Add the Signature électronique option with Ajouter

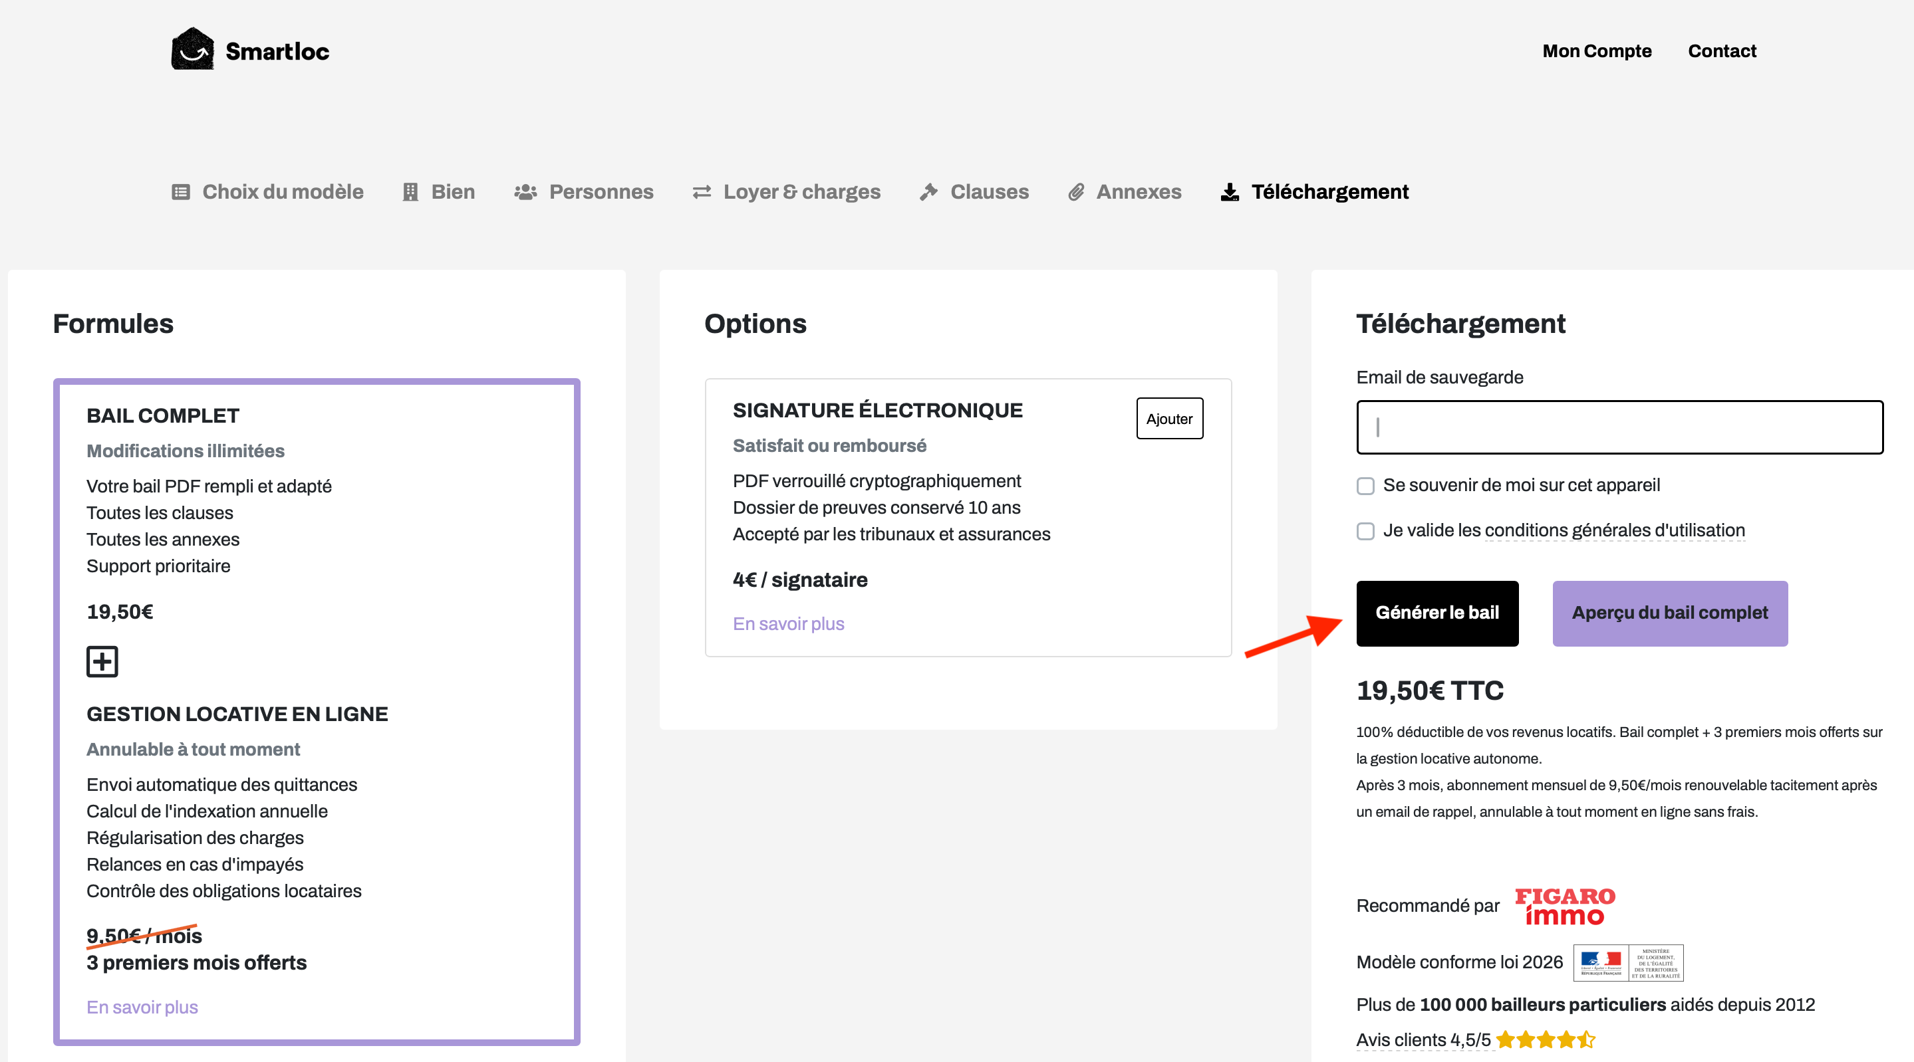pyautogui.click(x=1170, y=419)
